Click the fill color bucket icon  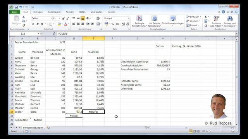click(x=59, y=24)
